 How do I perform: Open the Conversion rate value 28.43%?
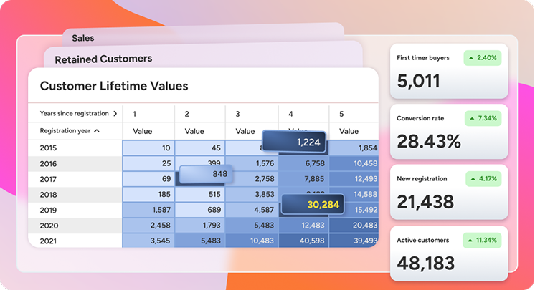pos(429,142)
